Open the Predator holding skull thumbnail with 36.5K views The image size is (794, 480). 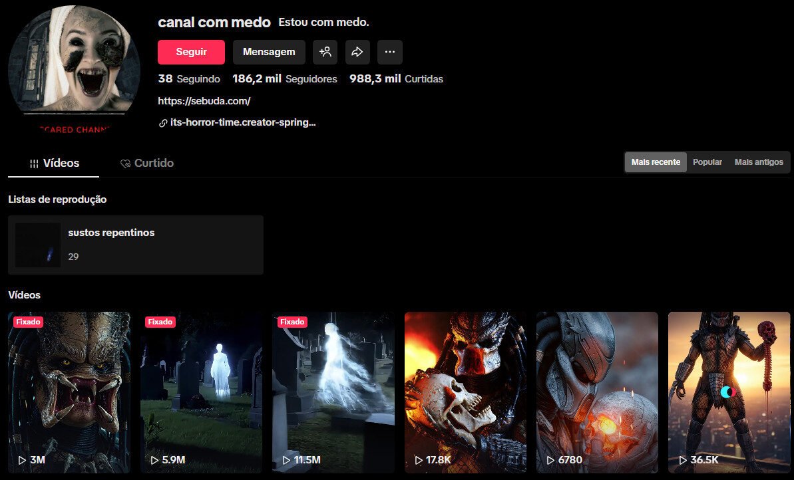pyautogui.click(x=728, y=392)
